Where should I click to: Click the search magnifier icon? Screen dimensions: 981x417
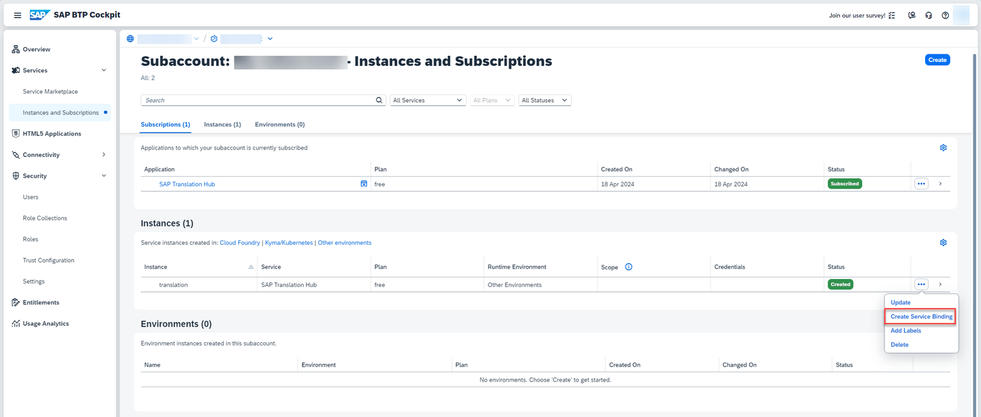[x=380, y=100]
